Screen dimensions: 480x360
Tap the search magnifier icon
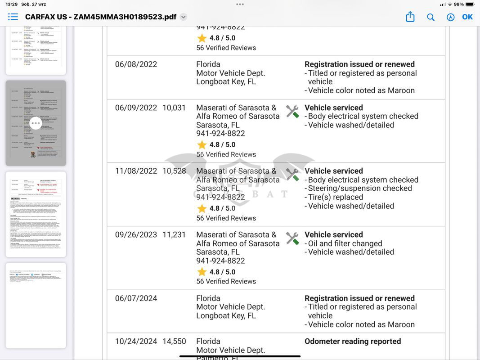tap(431, 17)
